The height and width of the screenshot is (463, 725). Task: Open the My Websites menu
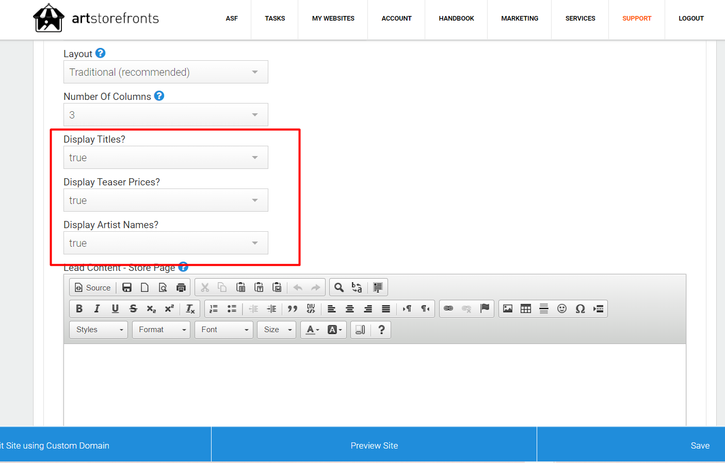[333, 19]
